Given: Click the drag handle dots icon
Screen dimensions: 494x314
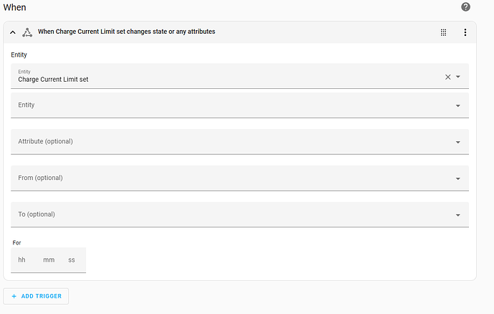Looking at the screenshot, I should pos(444,32).
